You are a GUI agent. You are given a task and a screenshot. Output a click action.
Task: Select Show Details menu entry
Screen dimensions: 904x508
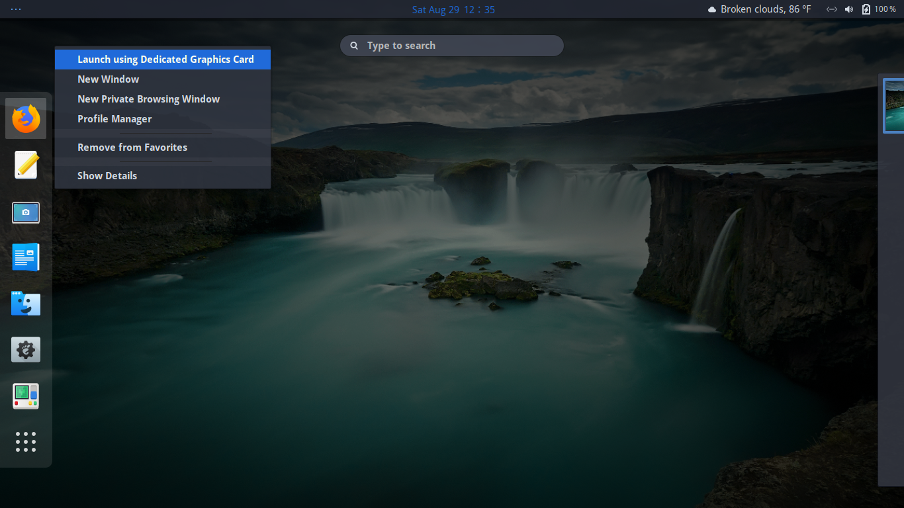point(163,175)
